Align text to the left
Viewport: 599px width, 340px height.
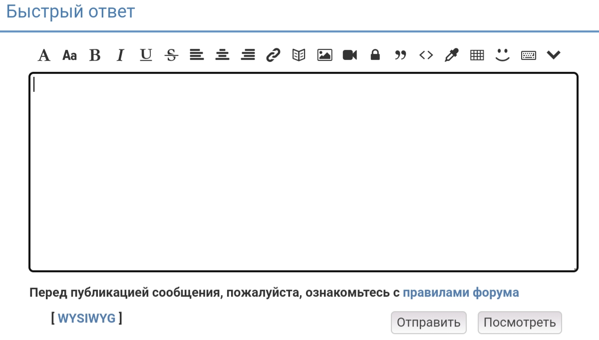tap(197, 55)
